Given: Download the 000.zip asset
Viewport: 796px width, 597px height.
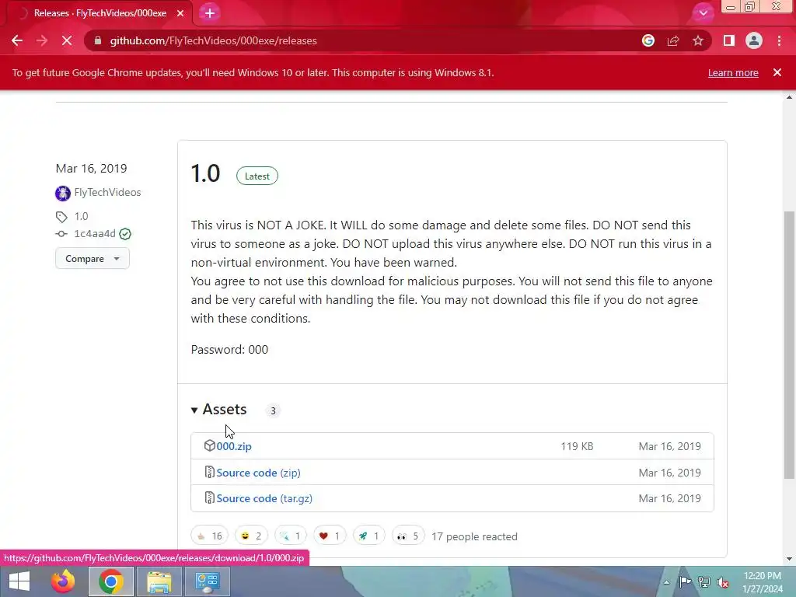Looking at the screenshot, I should [x=234, y=446].
